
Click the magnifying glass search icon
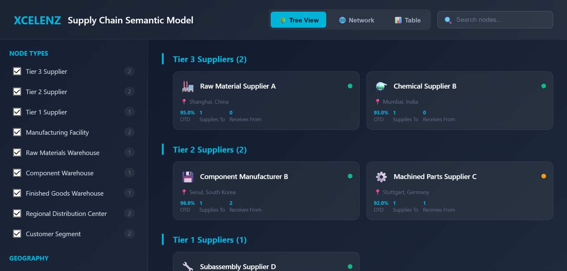[448, 20]
